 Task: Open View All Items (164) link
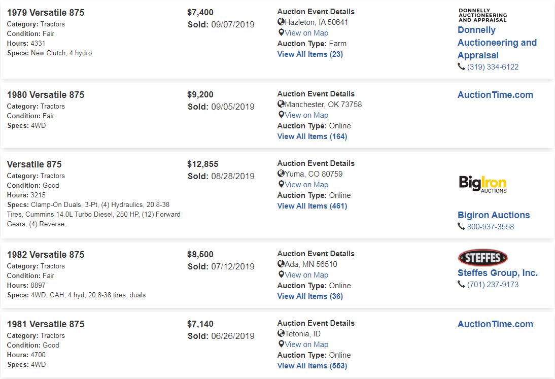pos(312,136)
